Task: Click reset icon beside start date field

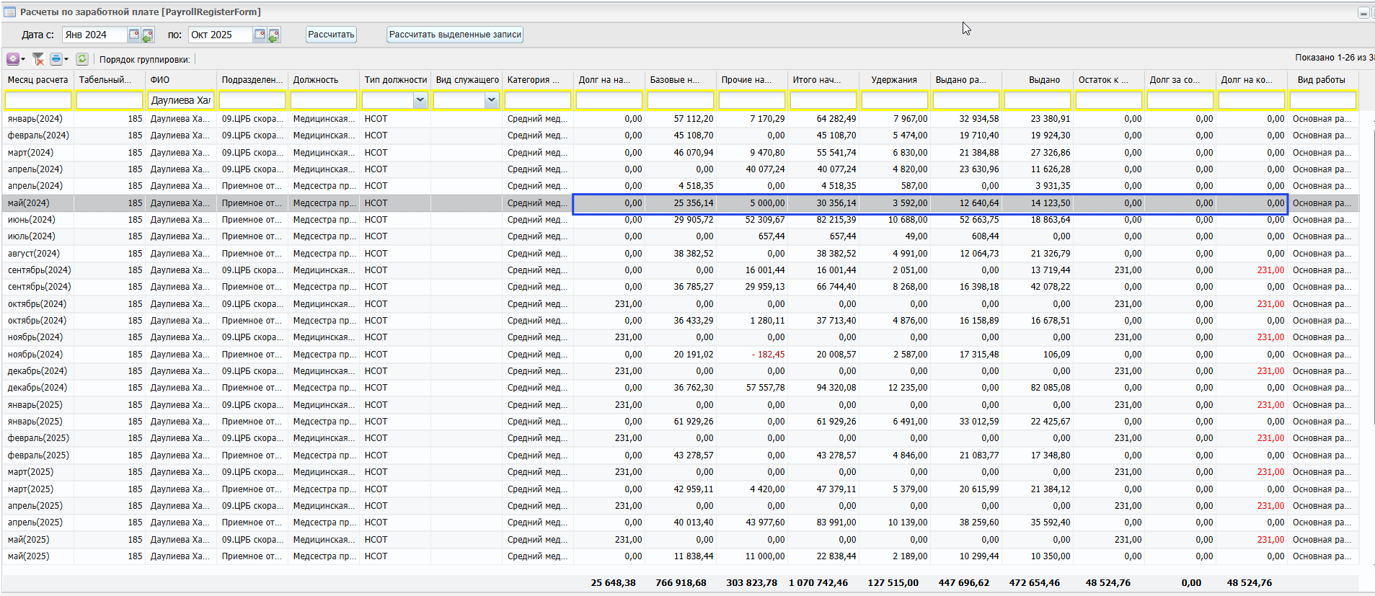Action: (x=148, y=35)
